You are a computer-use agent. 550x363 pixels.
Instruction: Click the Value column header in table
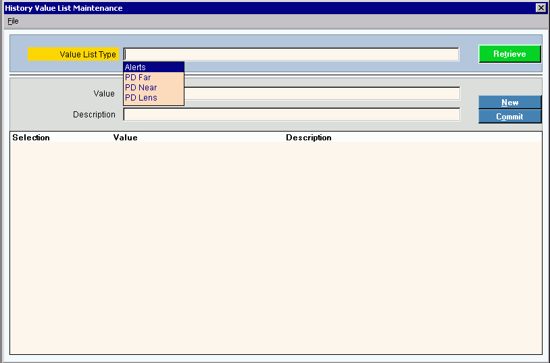pyautogui.click(x=125, y=138)
